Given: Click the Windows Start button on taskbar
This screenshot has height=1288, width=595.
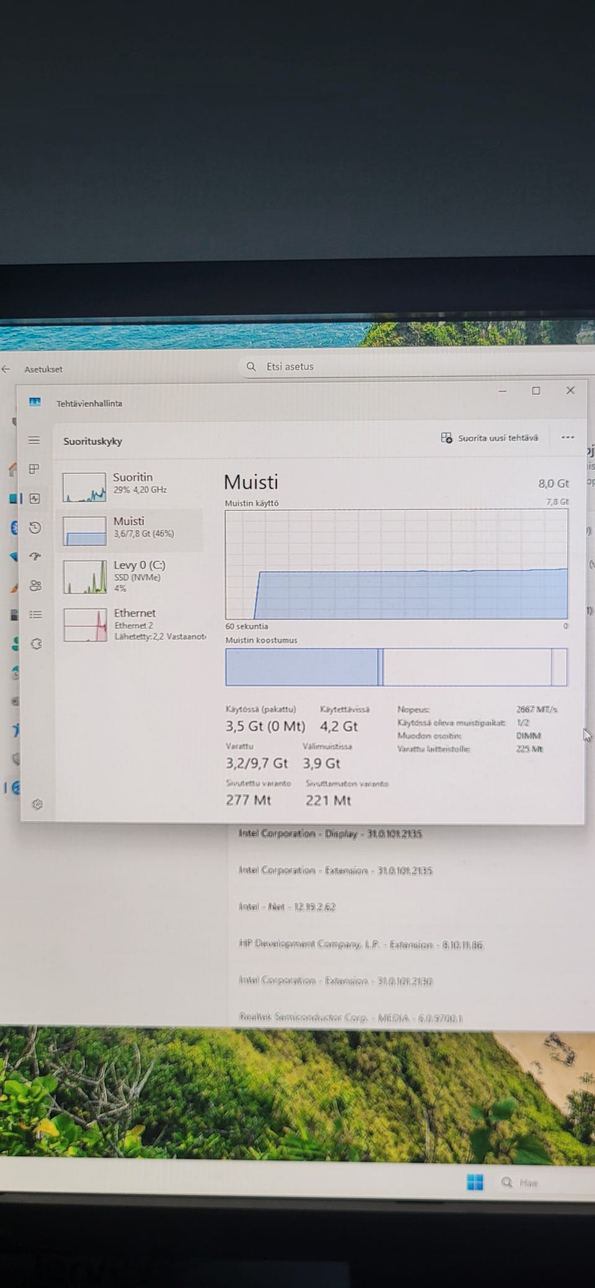Looking at the screenshot, I should [475, 1182].
